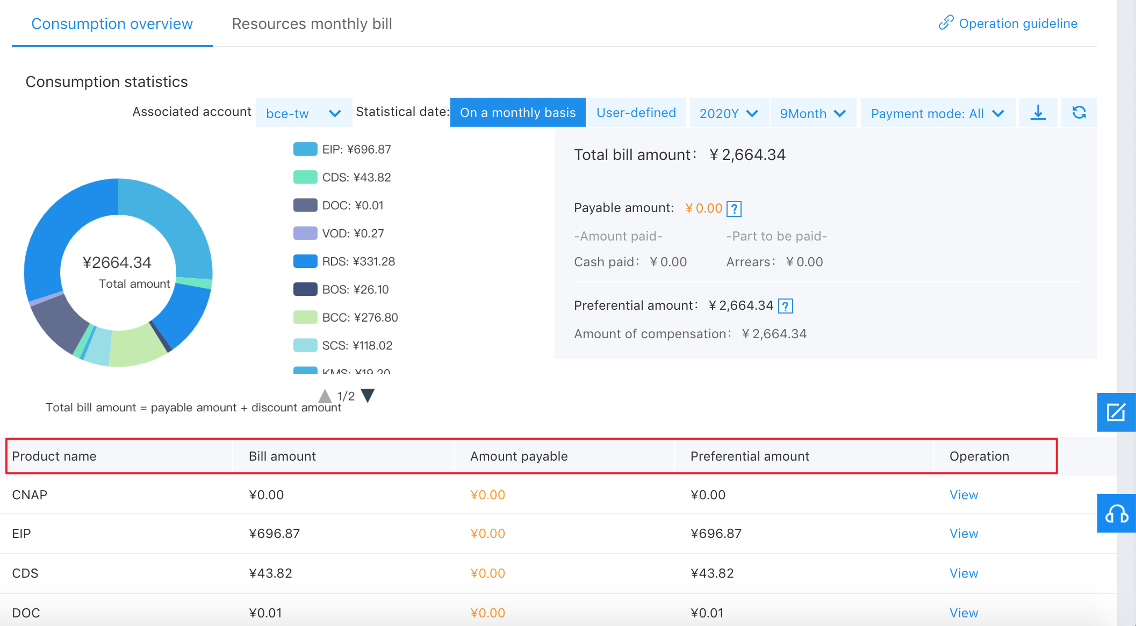The width and height of the screenshot is (1136, 626).
Task: Select User-defined date option
Action: click(x=636, y=112)
